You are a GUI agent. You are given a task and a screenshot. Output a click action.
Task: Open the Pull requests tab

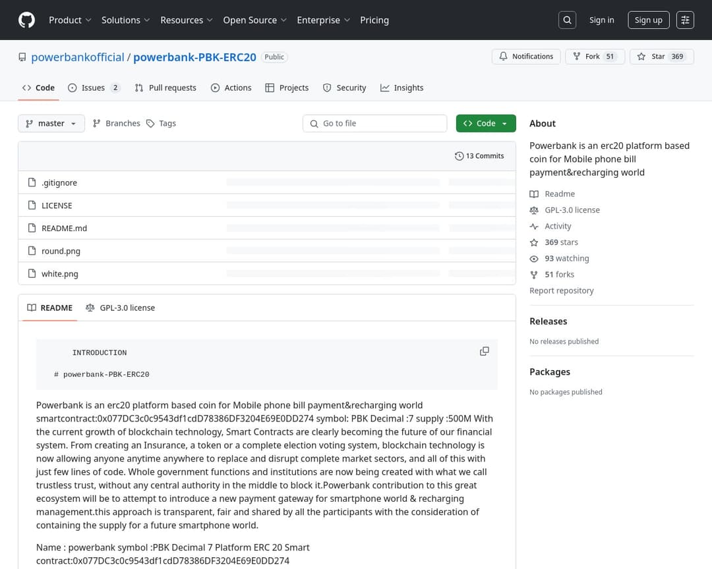point(165,88)
